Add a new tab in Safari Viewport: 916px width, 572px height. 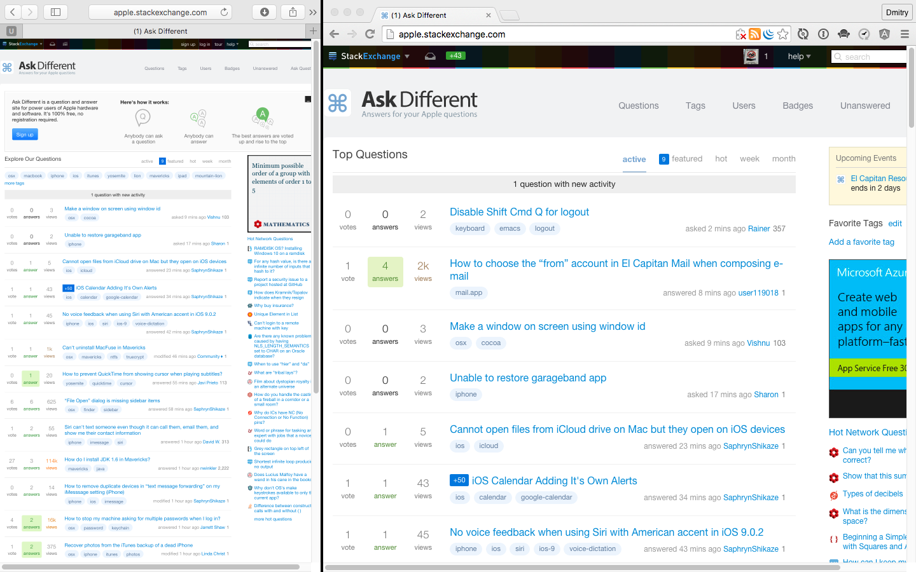[x=313, y=31]
